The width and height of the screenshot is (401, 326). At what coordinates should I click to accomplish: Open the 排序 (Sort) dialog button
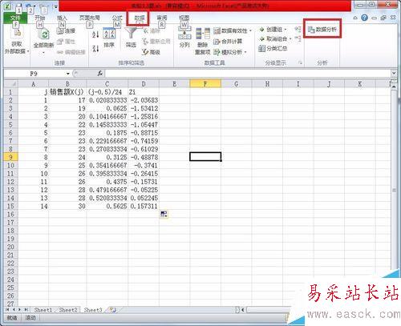point(109,37)
